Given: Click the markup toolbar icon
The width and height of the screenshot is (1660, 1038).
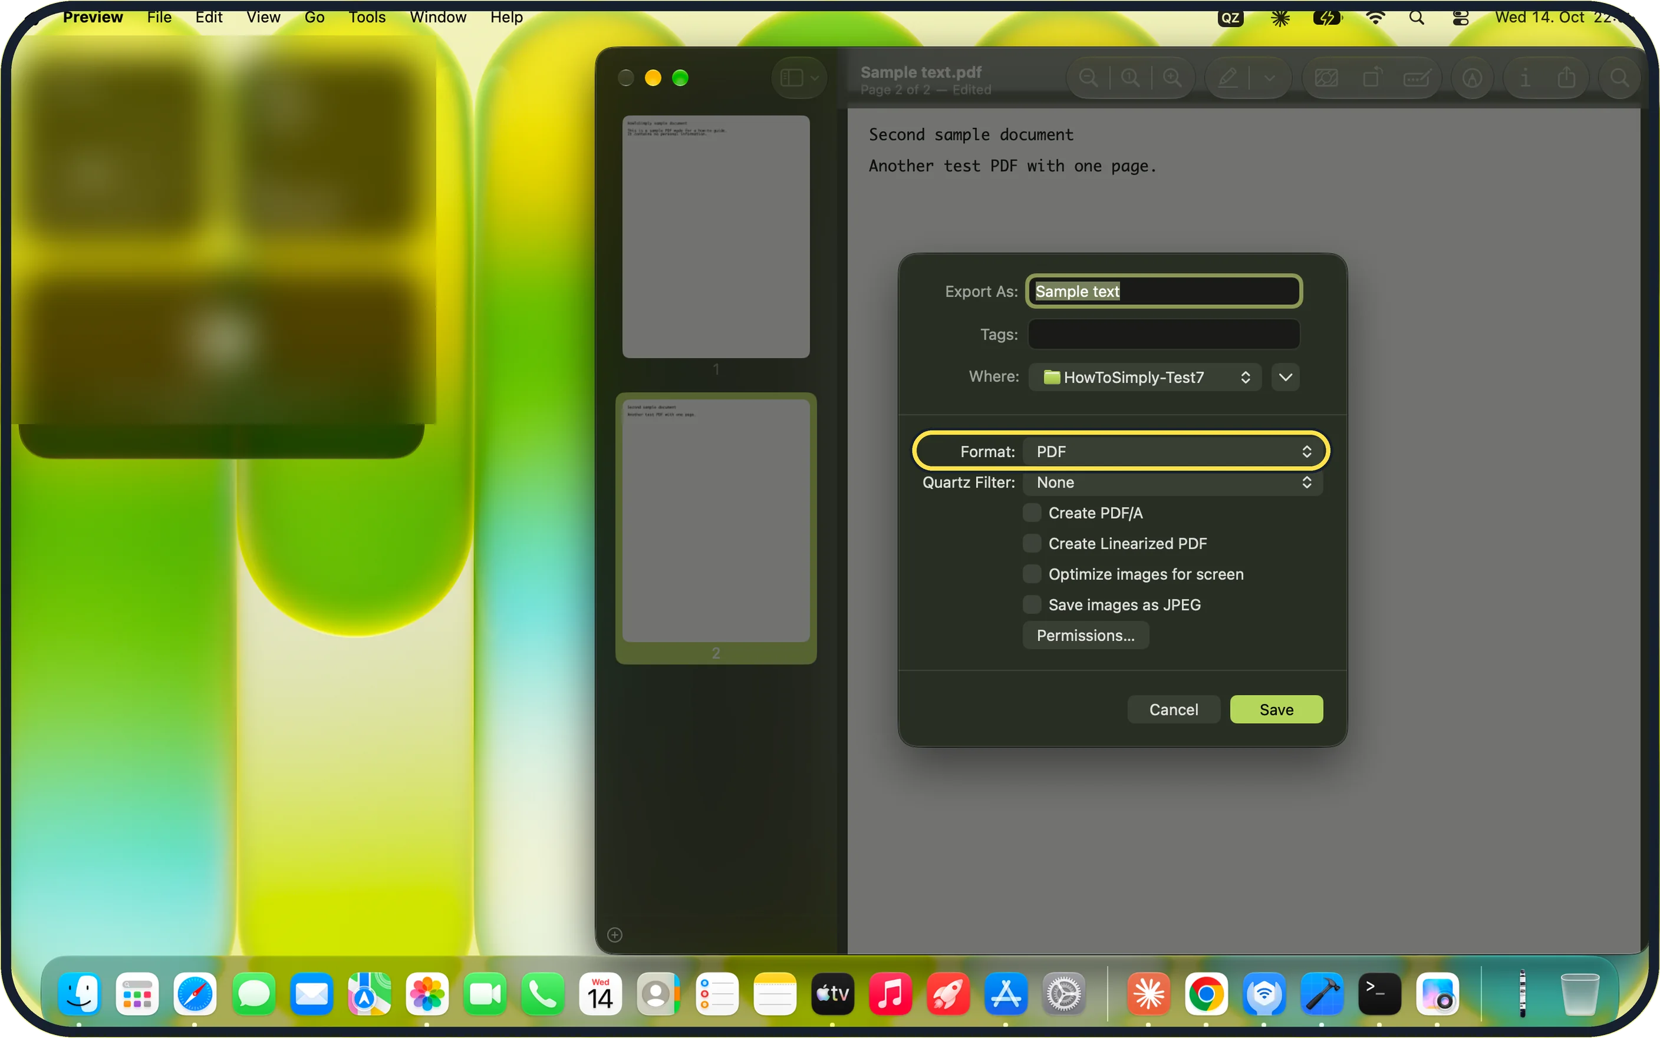Looking at the screenshot, I should tap(1472, 78).
